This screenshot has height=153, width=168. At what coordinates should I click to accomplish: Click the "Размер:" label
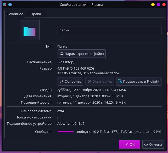[x=46, y=69]
